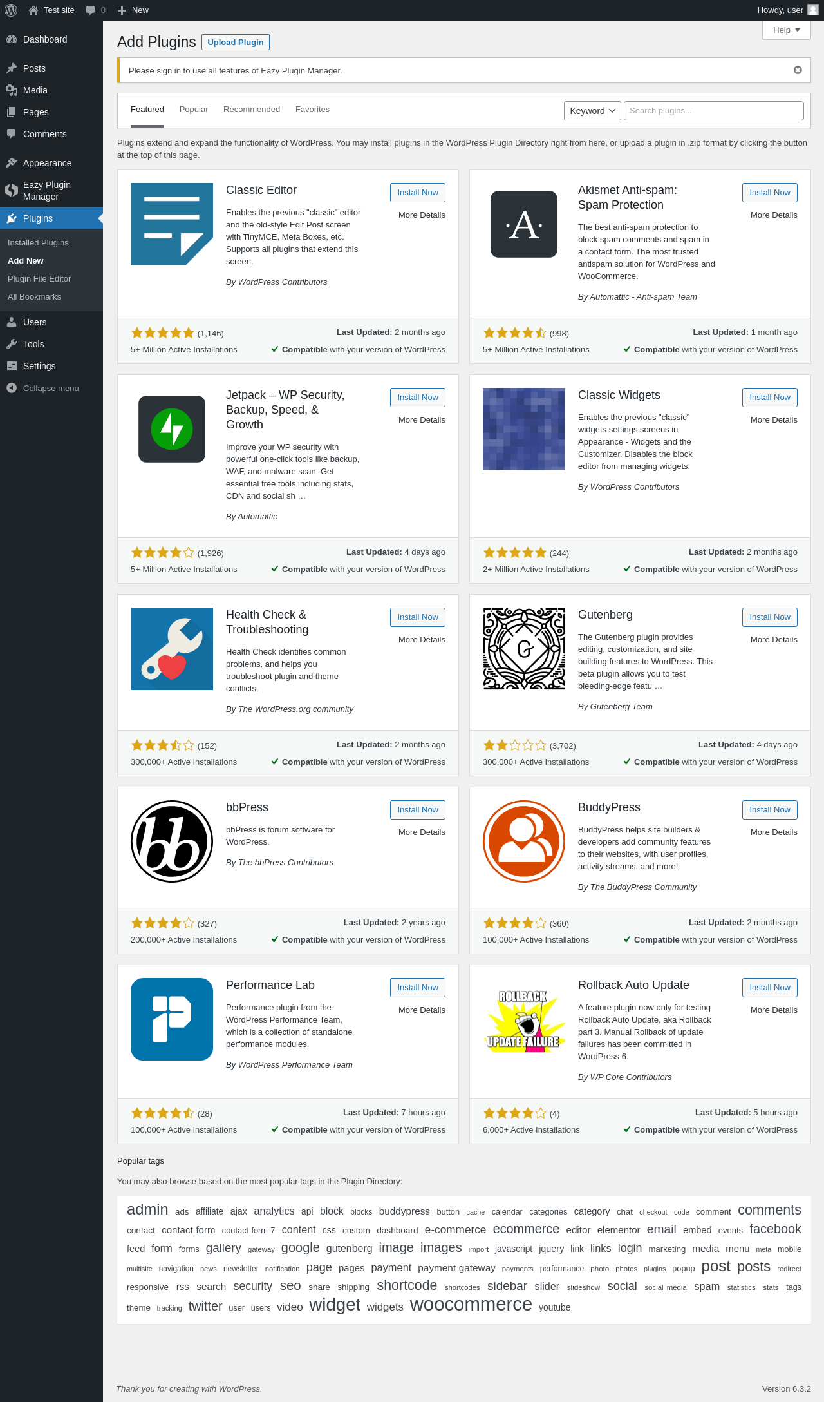Click the Classic Editor plugin icon

point(172,224)
